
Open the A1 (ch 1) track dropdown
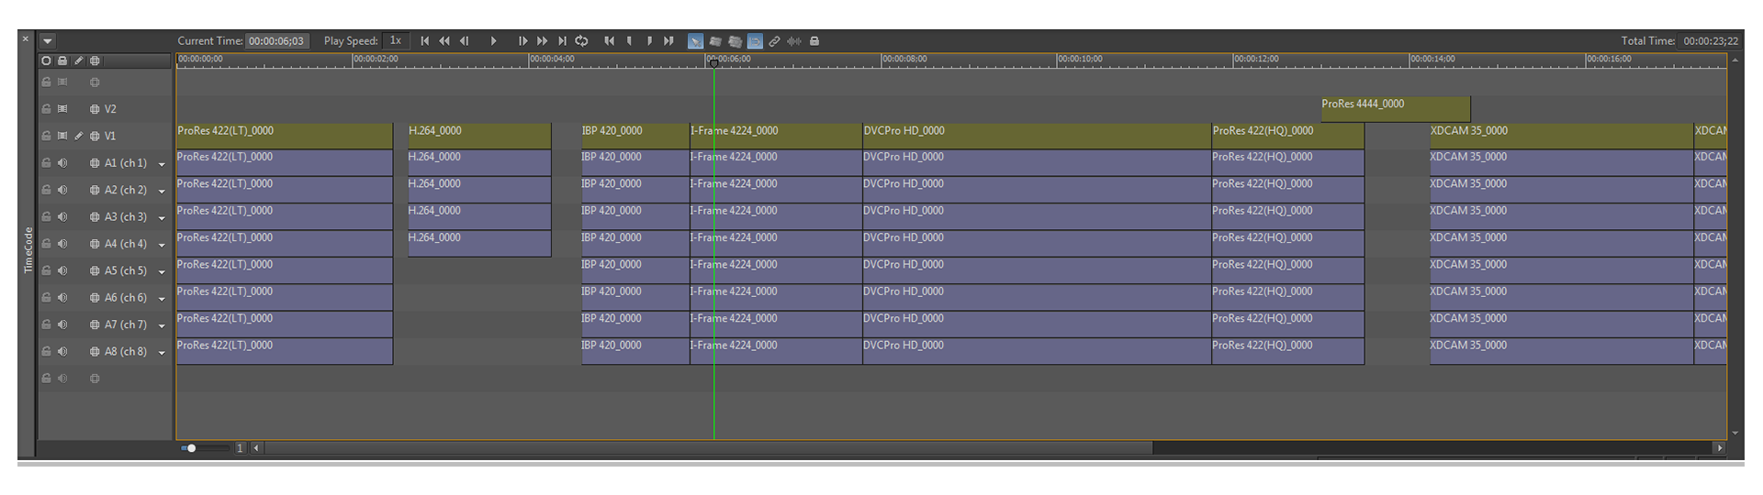point(162,165)
